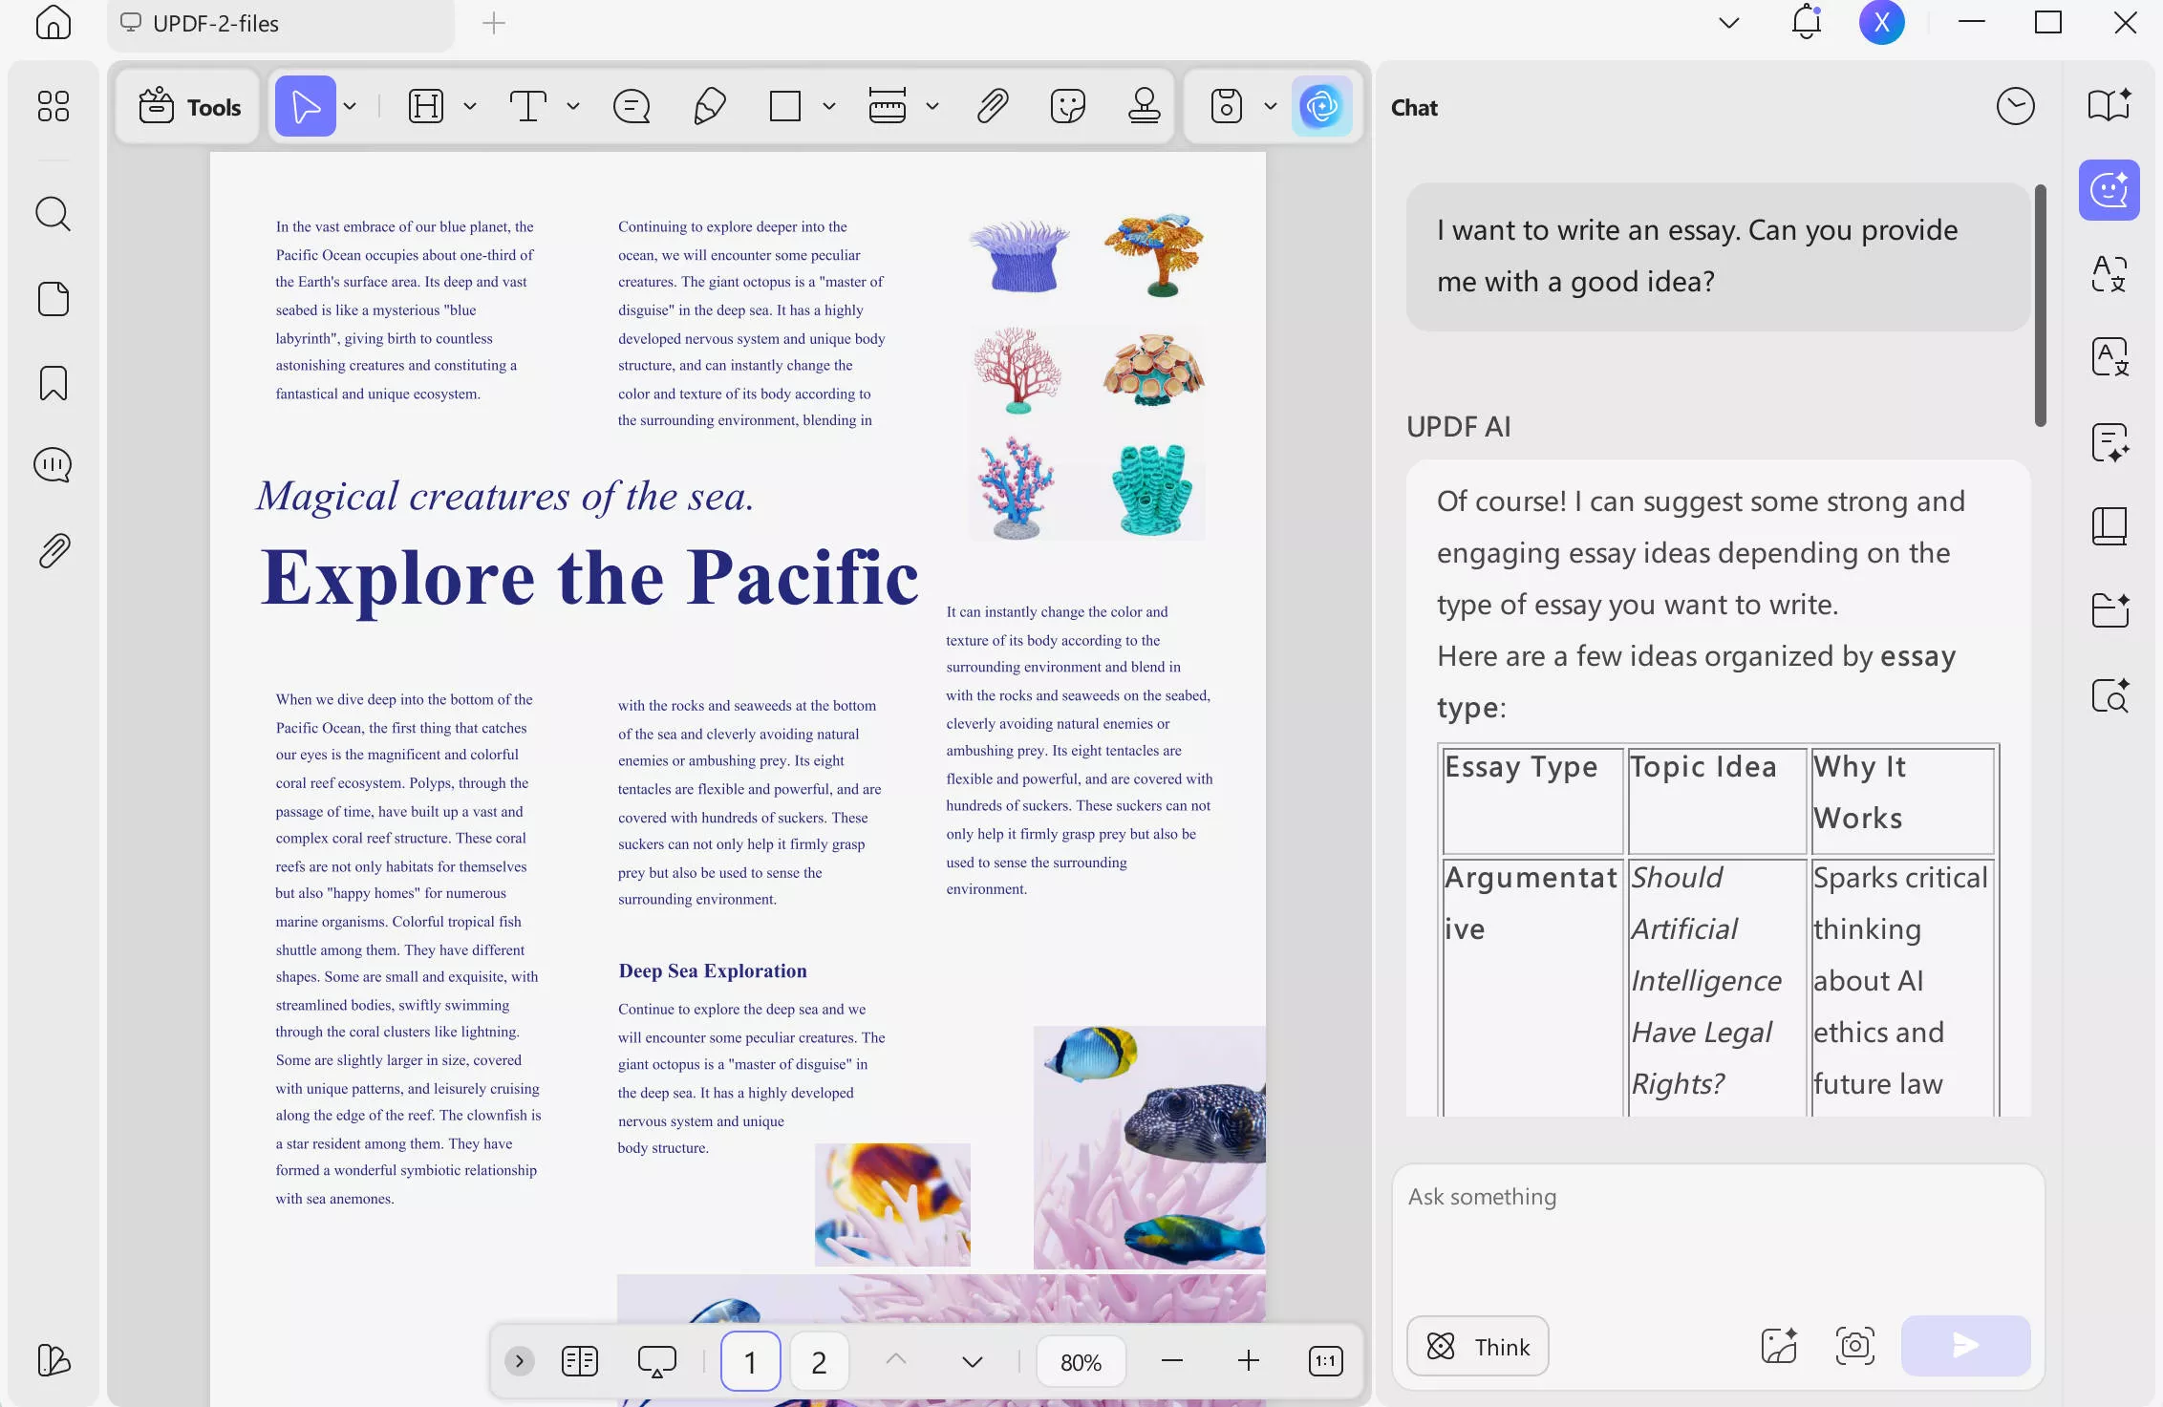Expand the measure tool dropdown arrow

932,106
